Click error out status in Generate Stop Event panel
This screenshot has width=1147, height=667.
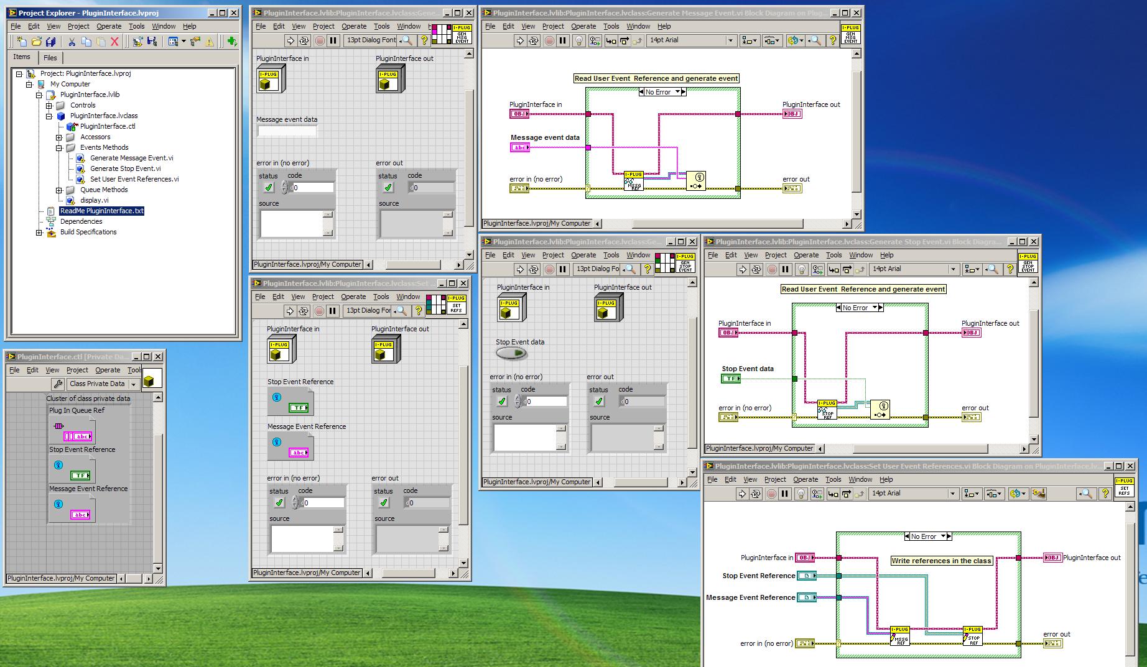[599, 401]
